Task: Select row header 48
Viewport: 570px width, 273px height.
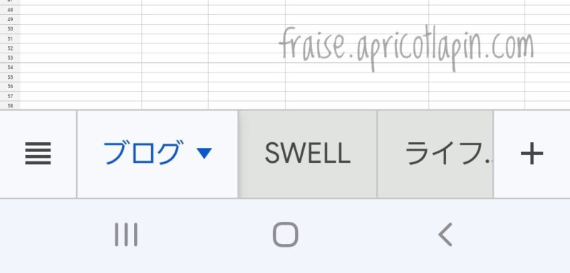Action: point(10,10)
